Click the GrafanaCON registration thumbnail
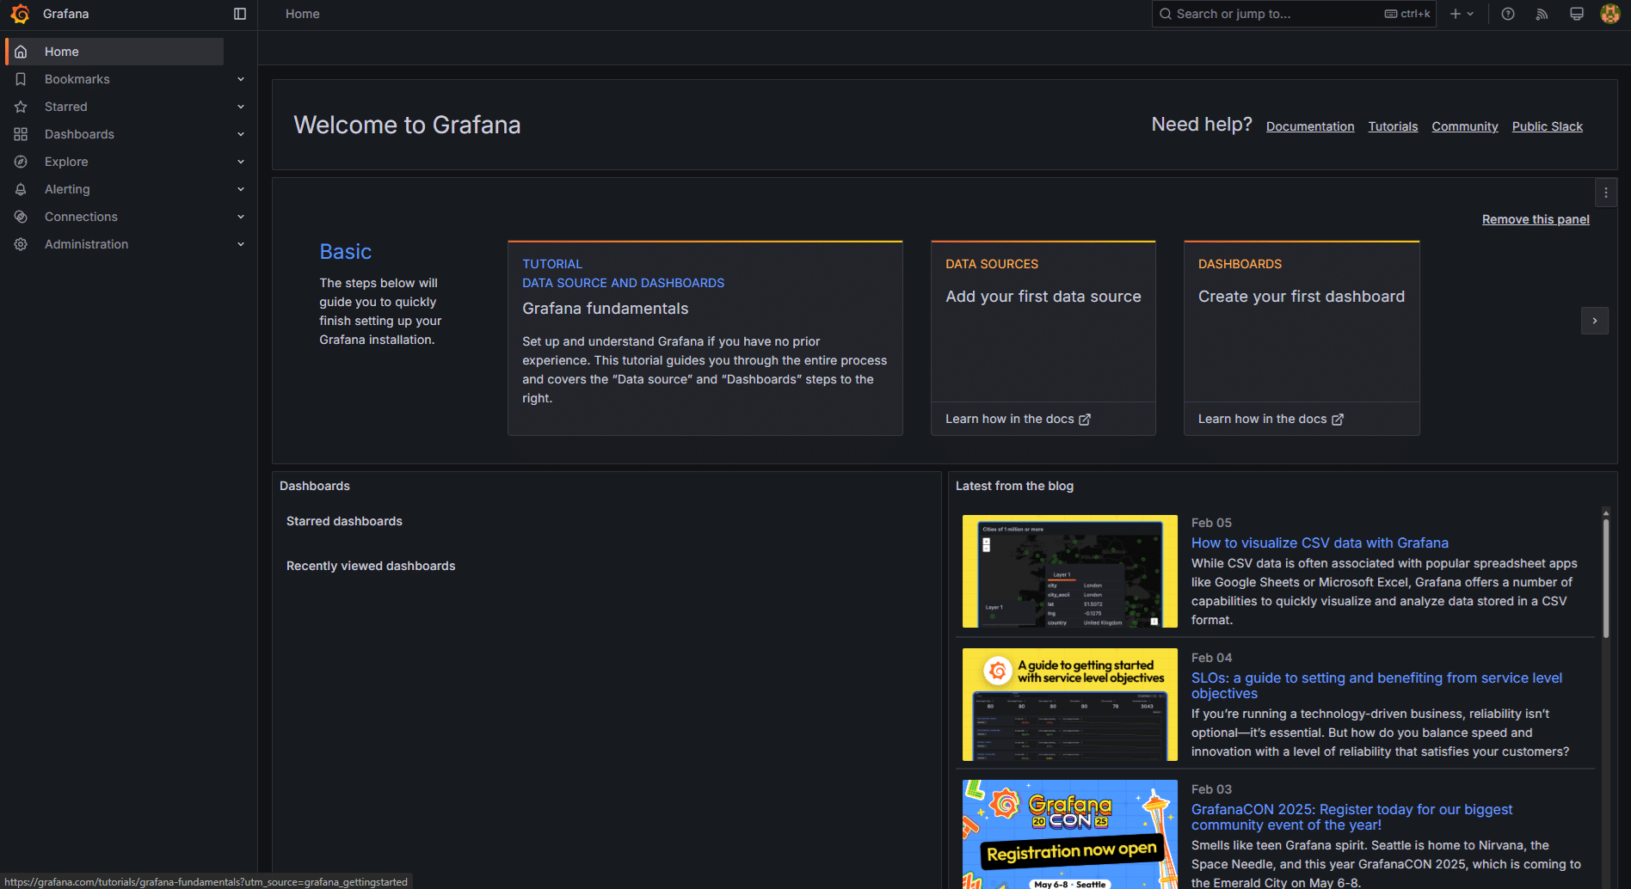This screenshot has width=1631, height=889. pyautogui.click(x=1070, y=834)
